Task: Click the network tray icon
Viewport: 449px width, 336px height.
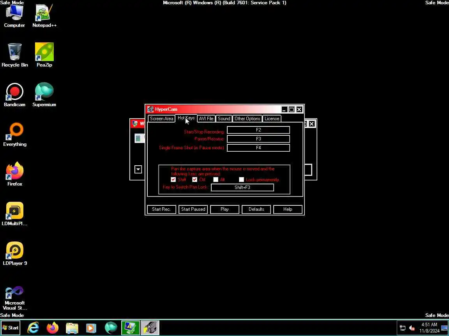Action: click(403, 328)
